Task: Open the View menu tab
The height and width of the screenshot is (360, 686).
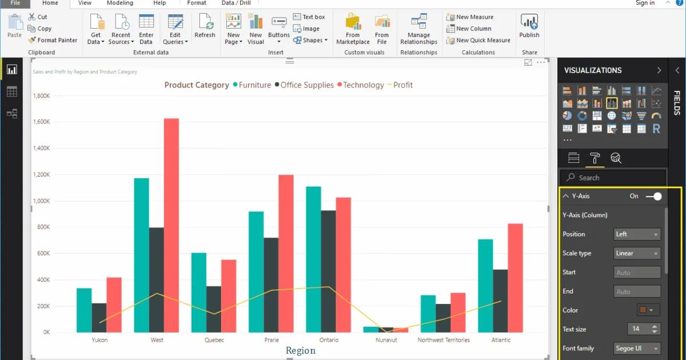Action: click(x=85, y=3)
